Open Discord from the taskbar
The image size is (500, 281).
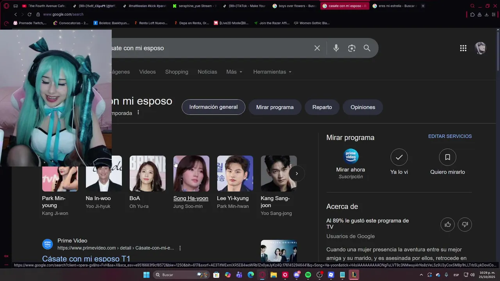296,275
